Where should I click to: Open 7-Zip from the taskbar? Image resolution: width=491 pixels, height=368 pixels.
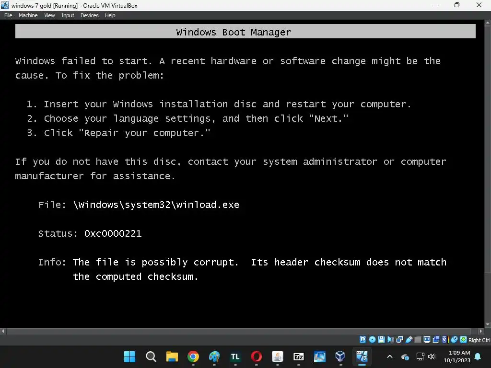point(298,356)
